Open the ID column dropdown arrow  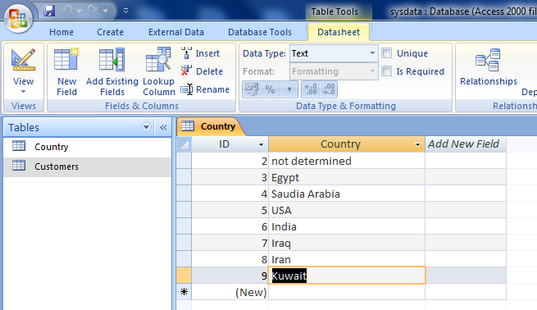(x=261, y=144)
